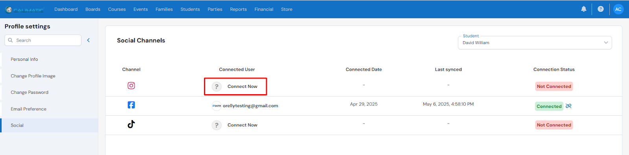
Task: Click the Facebook channel icon
Action: (131, 105)
